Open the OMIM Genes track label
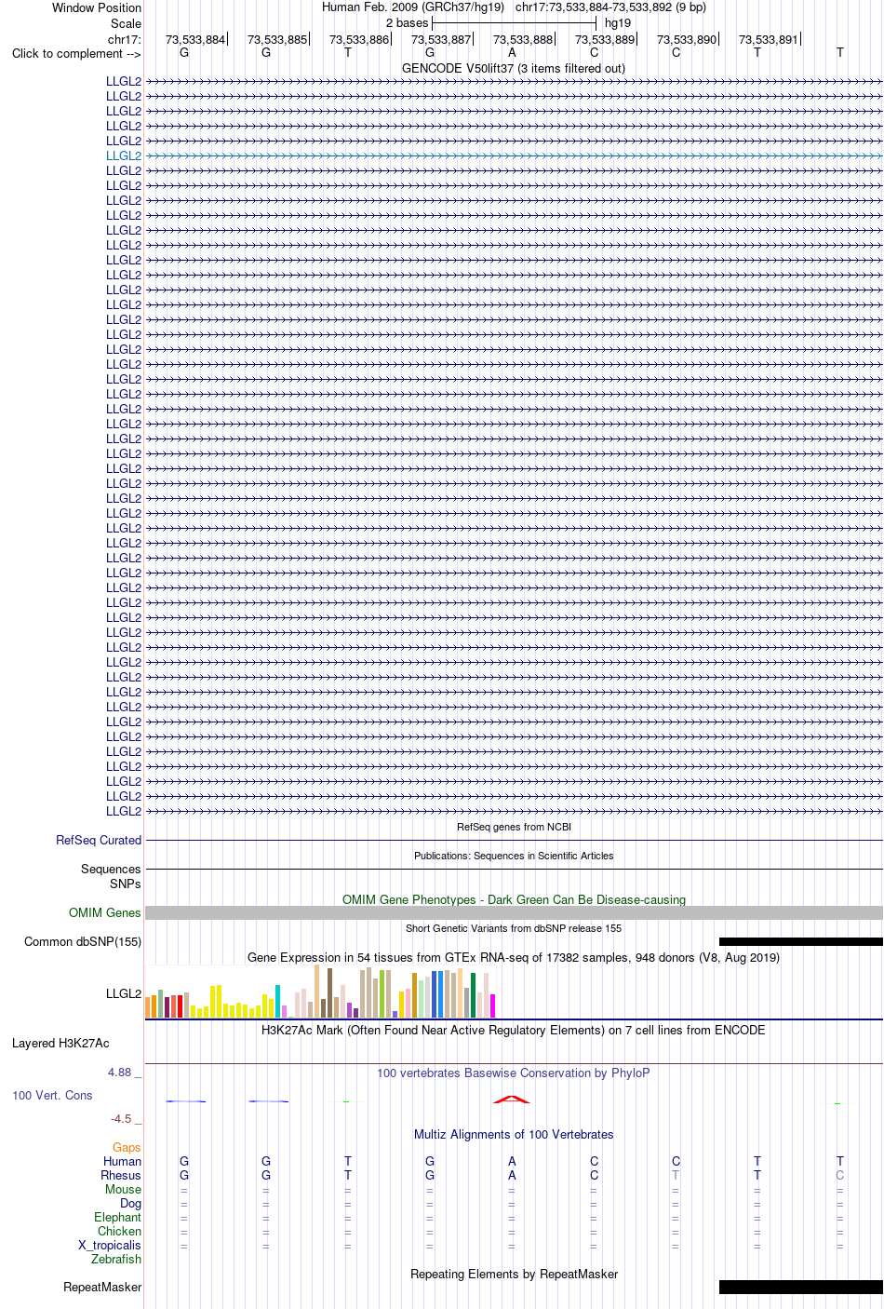The image size is (884, 1309). click(x=105, y=913)
